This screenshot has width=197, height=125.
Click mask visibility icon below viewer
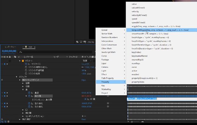(85, 42)
